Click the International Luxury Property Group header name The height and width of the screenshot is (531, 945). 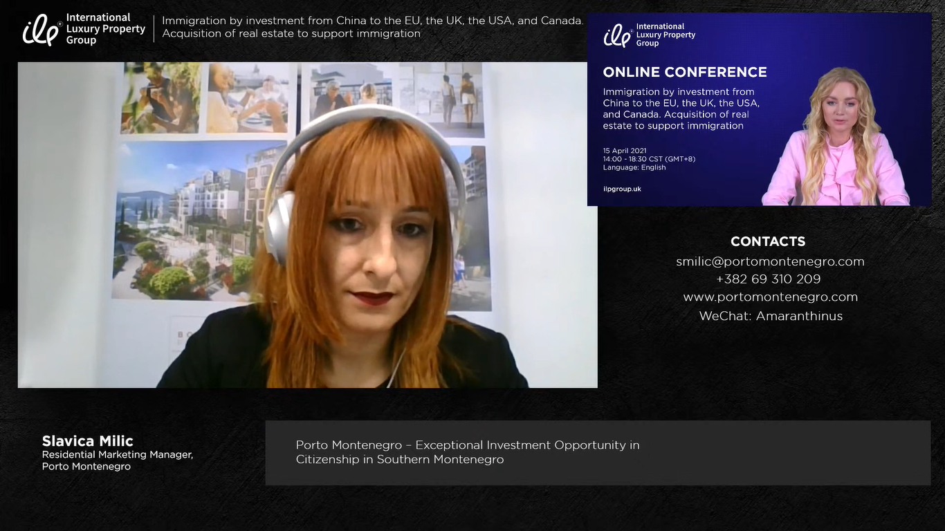(105, 29)
